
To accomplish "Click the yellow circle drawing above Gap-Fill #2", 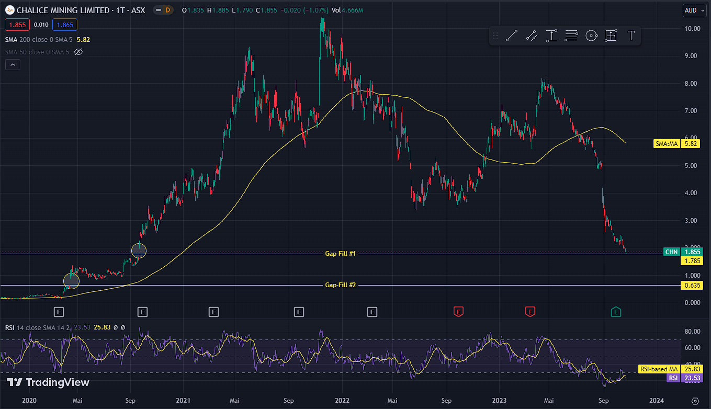I will tap(71, 281).
